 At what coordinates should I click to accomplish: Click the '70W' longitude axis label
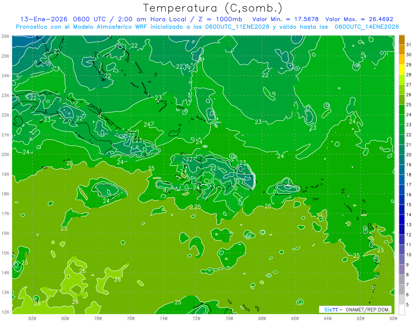[229, 318]
